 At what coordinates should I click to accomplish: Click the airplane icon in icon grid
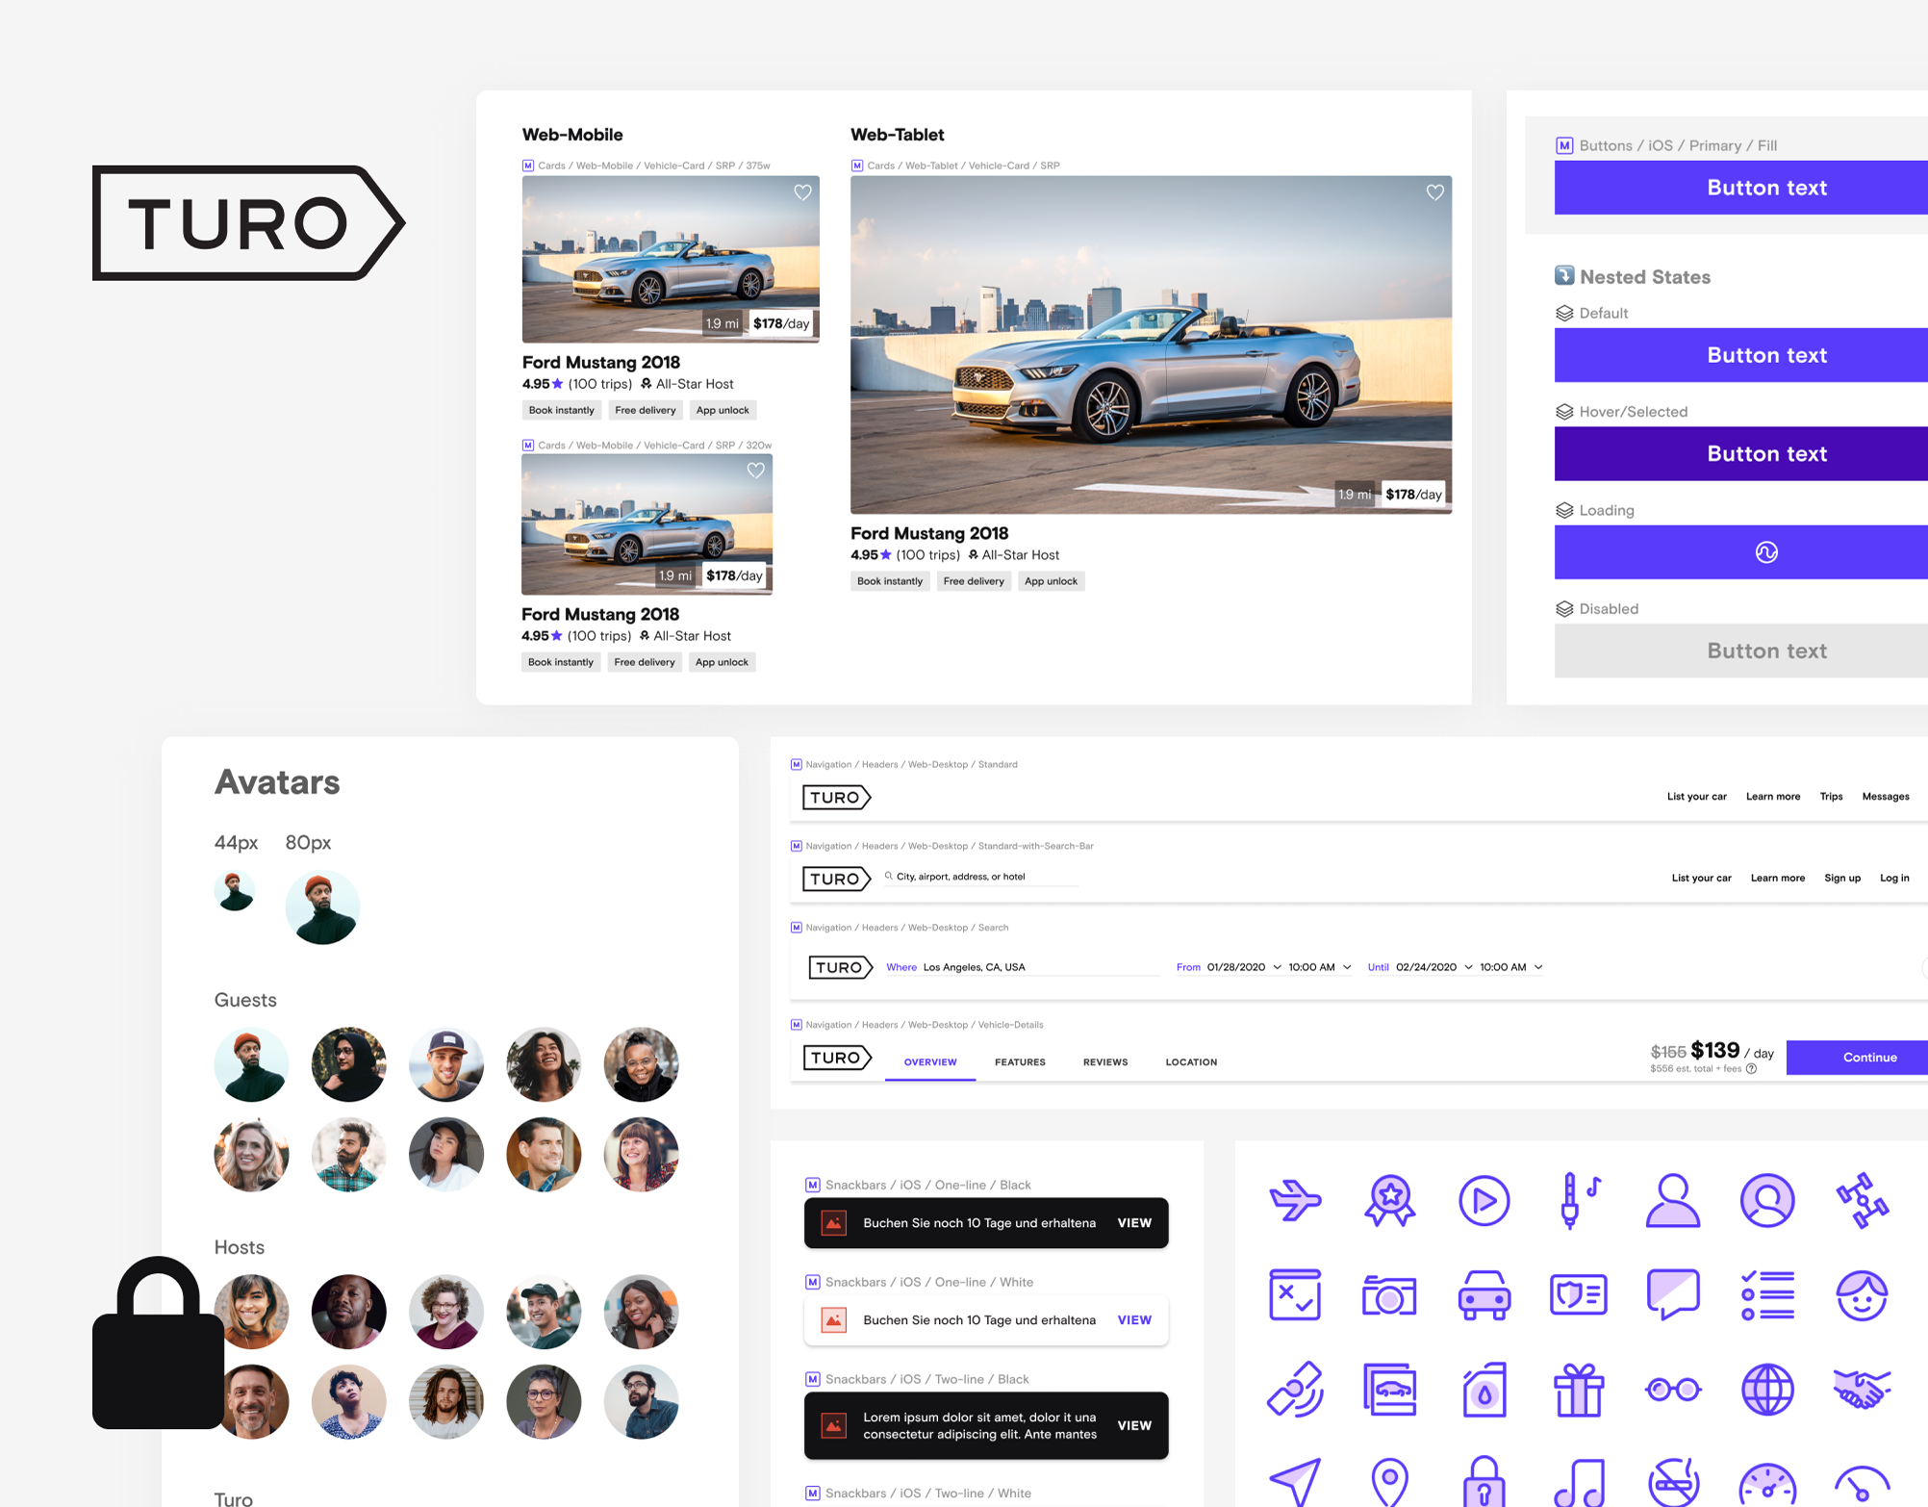click(1294, 1201)
